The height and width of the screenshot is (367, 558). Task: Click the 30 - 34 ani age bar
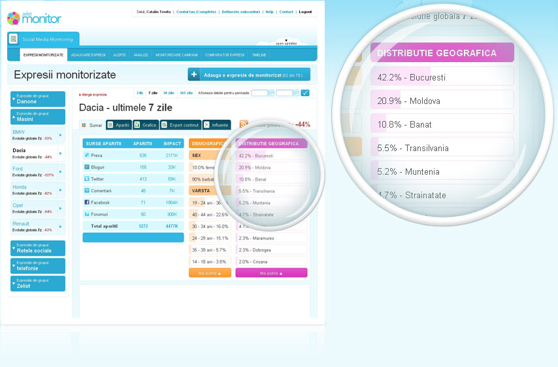tap(210, 226)
